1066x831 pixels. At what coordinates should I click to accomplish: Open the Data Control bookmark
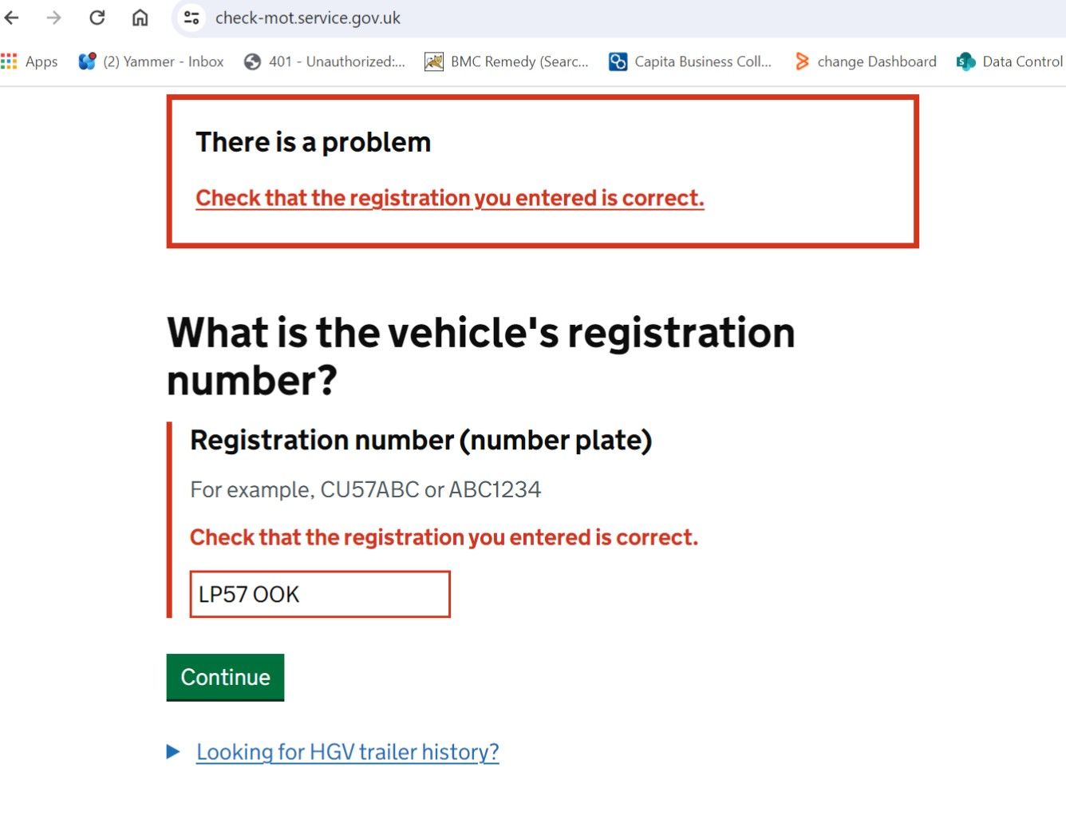[1010, 61]
